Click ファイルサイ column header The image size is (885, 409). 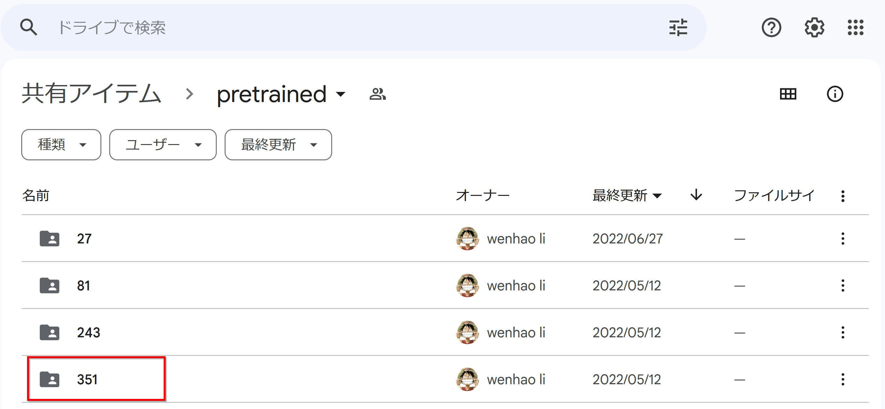tap(774, 196)
